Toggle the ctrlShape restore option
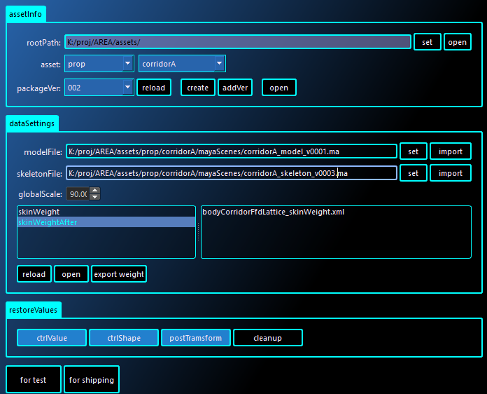Image resolution: width=487 pixels, height=394 pixels. [x=124, y=338]
